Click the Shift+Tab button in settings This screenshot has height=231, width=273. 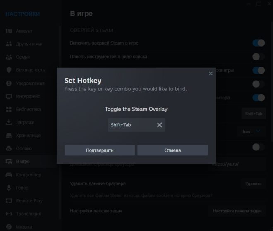pos(254,114)
